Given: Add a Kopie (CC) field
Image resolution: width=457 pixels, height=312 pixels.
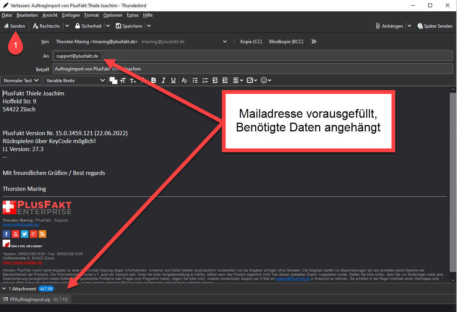Looking at the screenshot, I should (x=251, y=42).
